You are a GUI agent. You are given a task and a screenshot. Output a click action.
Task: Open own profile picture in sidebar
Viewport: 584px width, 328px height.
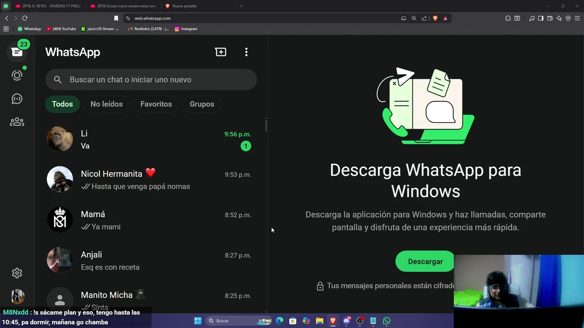17,297
